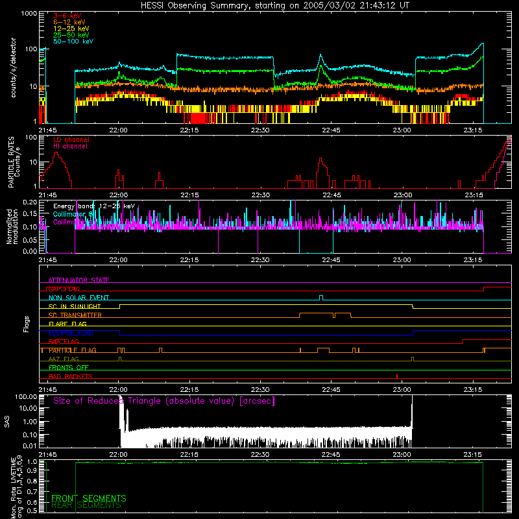Screen dimensions: 519x519
Task: Click the 'Energy band: 12-25 keV' label
Action: [94, 206]
